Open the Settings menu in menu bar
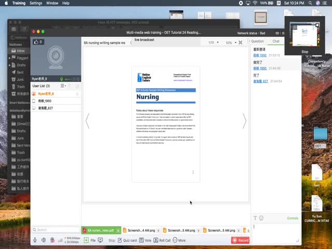 36,3
